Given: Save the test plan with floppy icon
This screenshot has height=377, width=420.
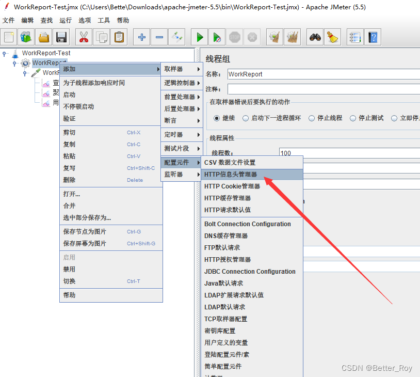Looking at the screenshot, I should pyautogui.click(x=61, y=37).
